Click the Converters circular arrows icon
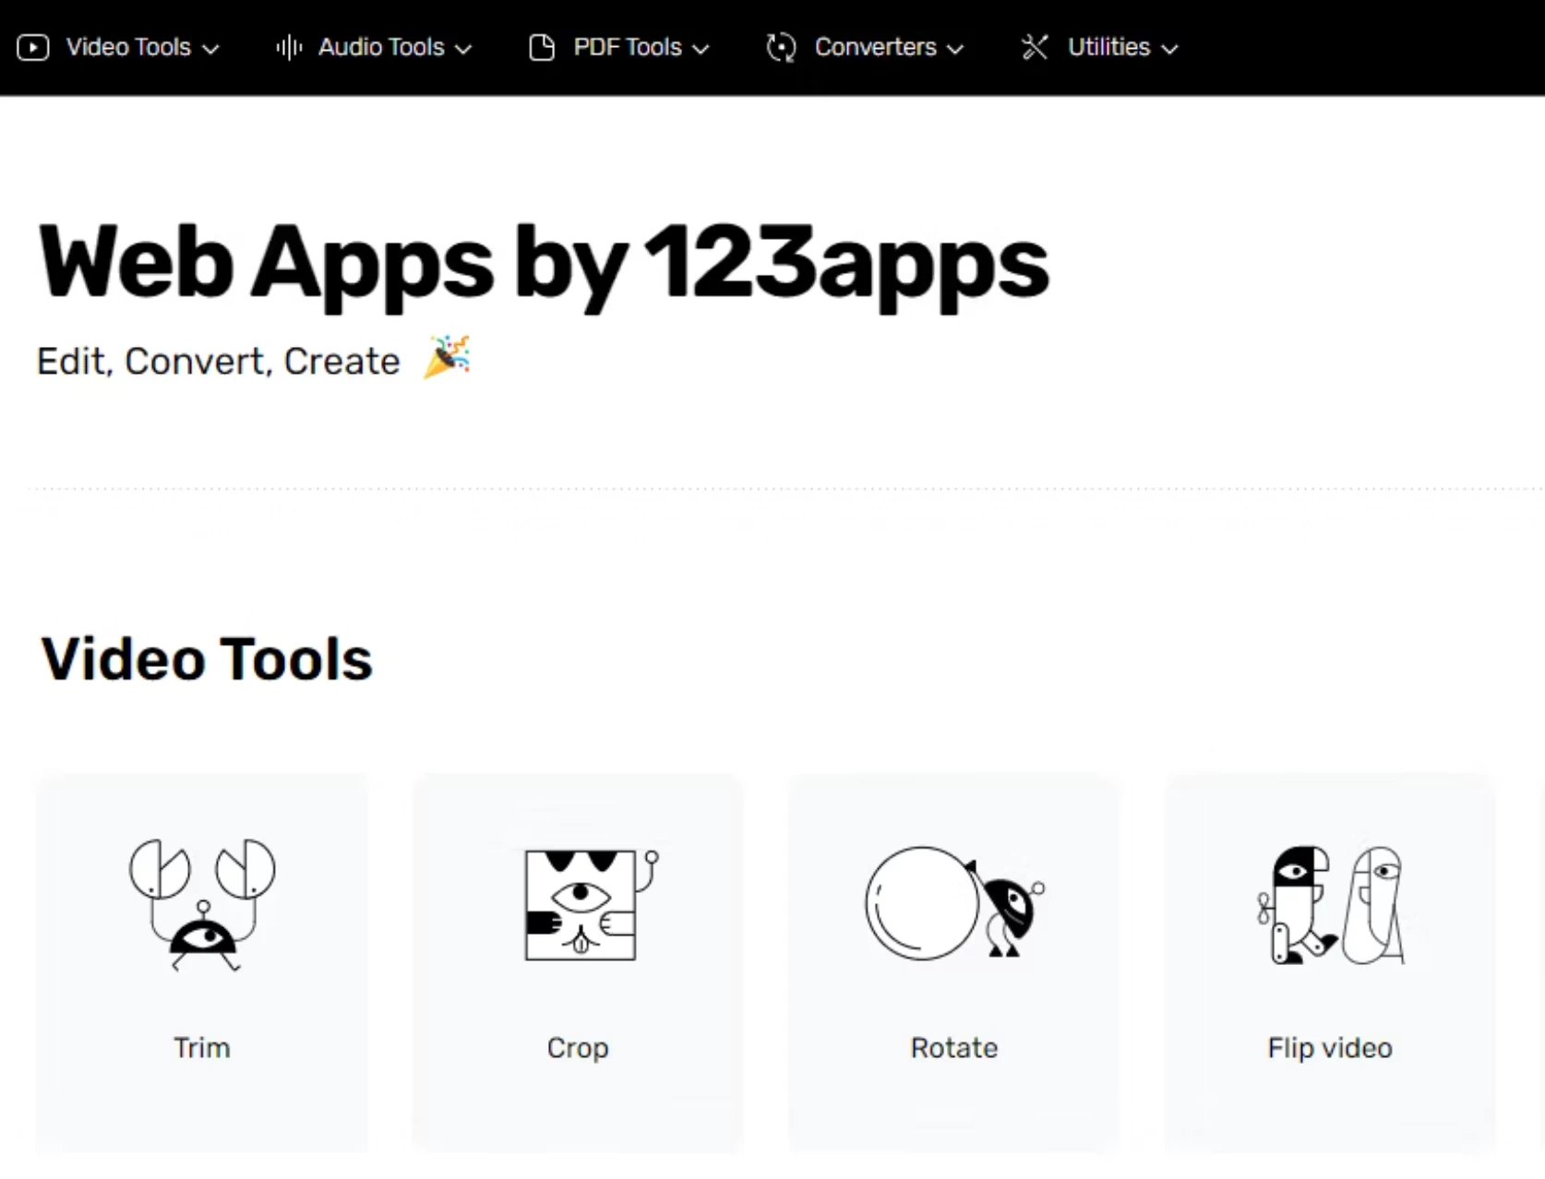 (x=781, y=47)
